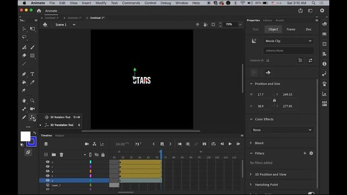Click the Edit symbol properties button
The height and width of the screenshot is (195, 347).
click(x=300, y=60)
